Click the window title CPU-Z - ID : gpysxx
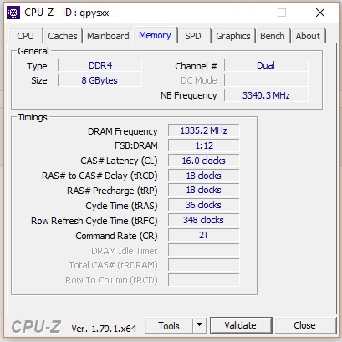Viewport: 342px width, 342px height. click(x=67, y=13)
